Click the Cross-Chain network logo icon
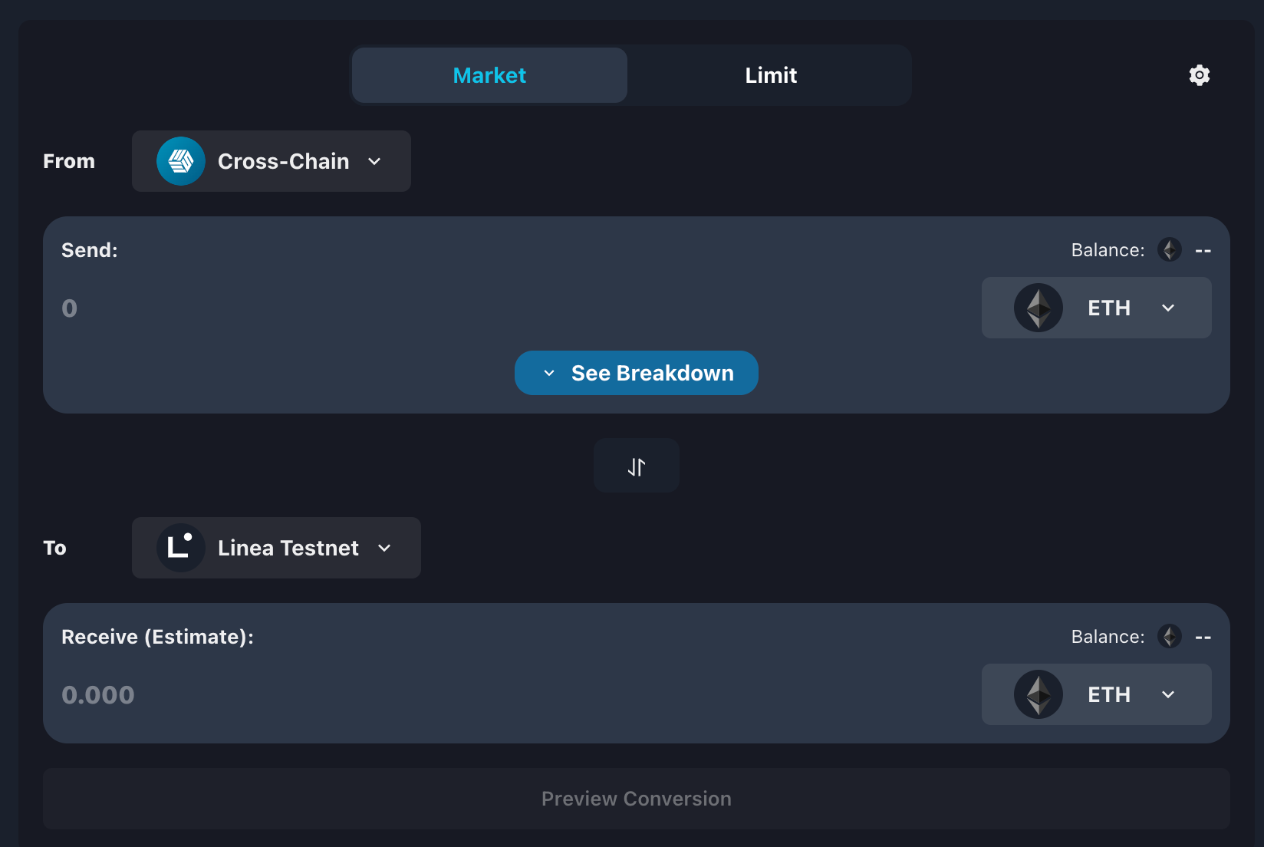Viewport: 1264px width, 847px height. point(181,161)
